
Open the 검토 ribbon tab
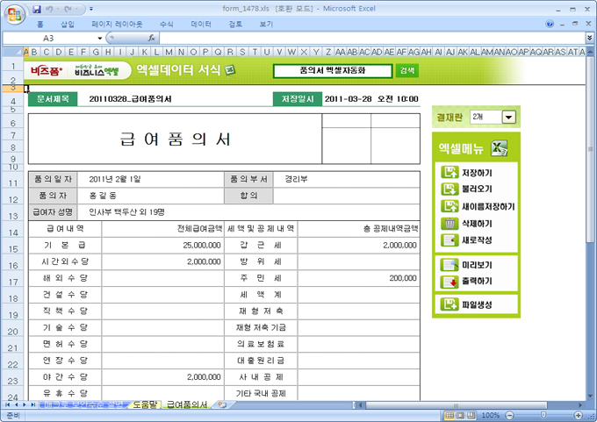[x=235, y=25]
